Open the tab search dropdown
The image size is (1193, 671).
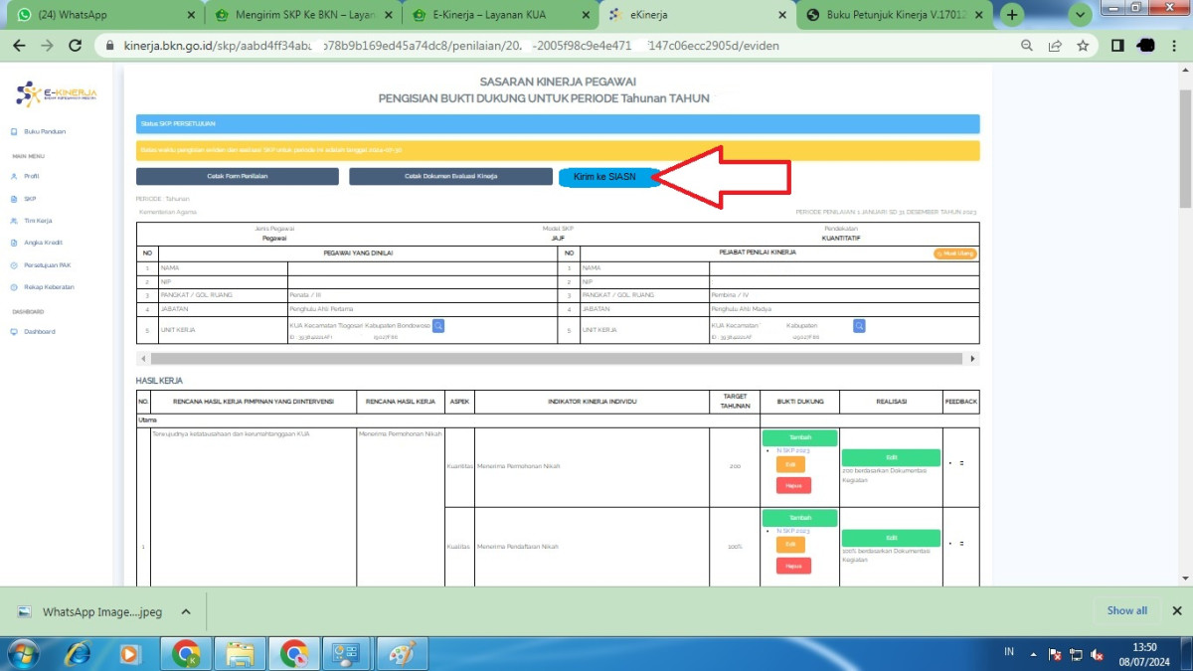pos(1080,15)
